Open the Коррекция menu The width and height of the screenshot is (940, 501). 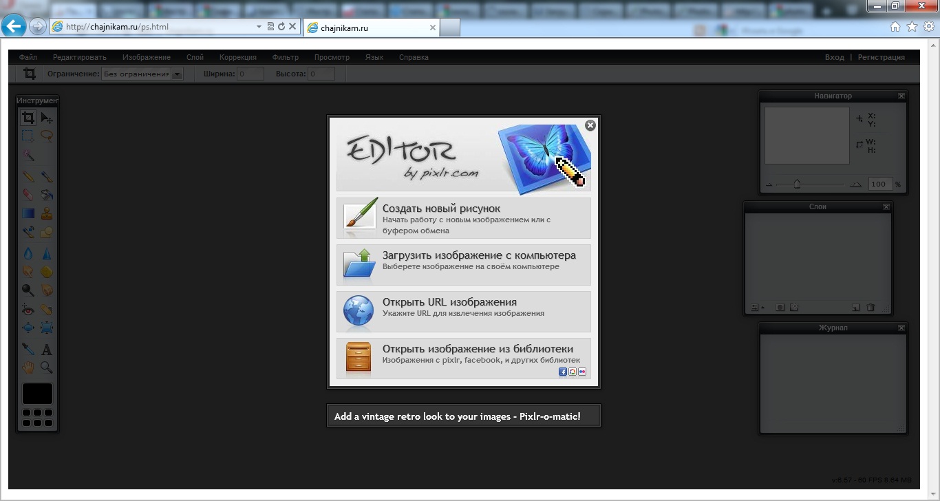pos(238,57)
